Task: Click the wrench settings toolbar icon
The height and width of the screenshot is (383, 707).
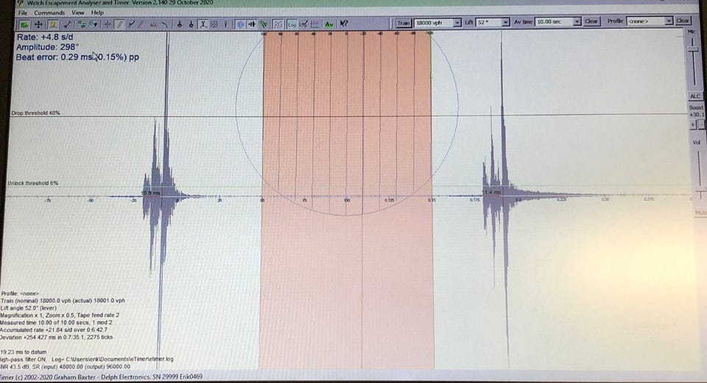Action: (x=67, y=24)
